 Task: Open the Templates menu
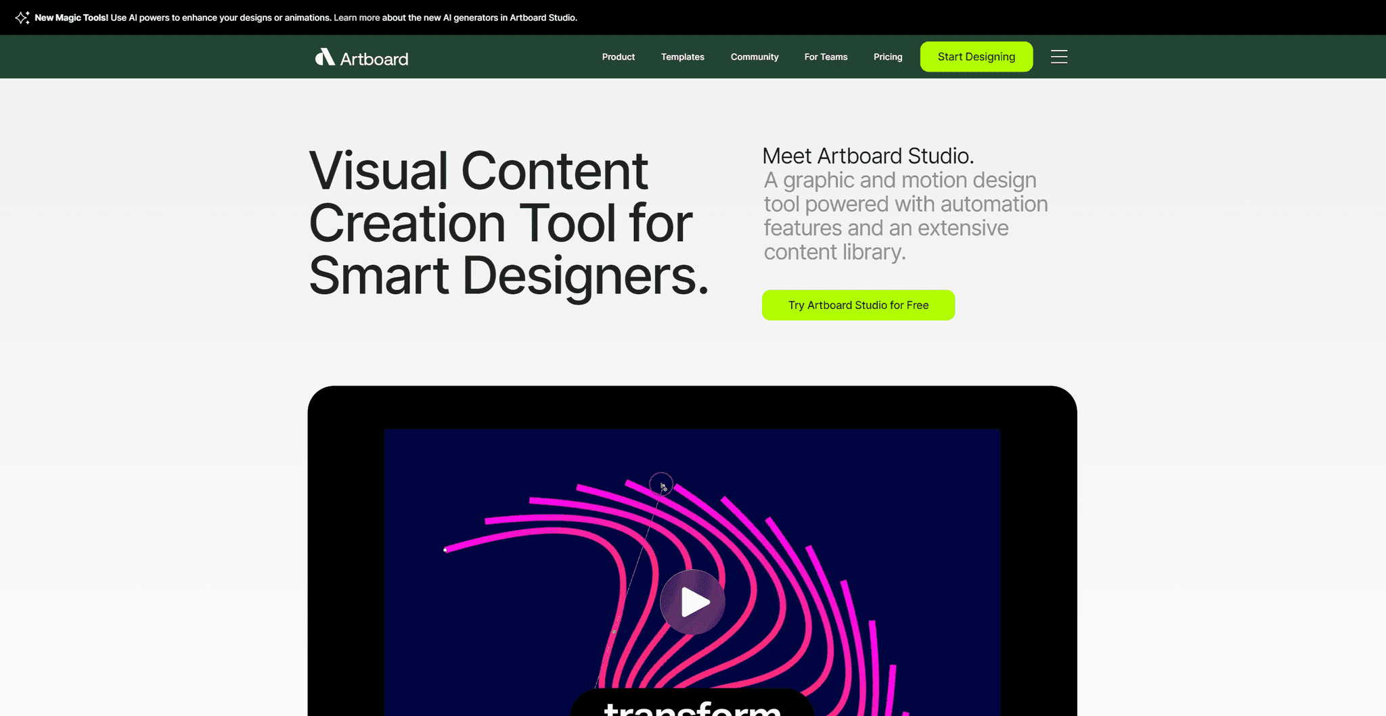(x=683, y=57)
